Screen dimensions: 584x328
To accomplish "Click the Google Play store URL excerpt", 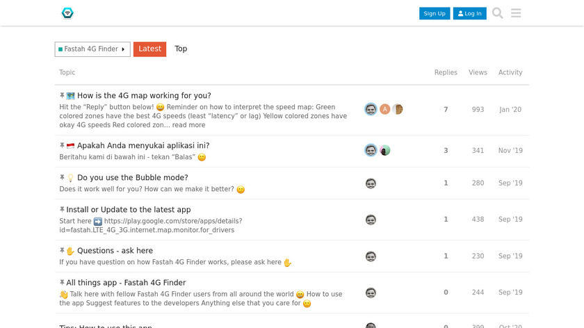I will 150,226.
